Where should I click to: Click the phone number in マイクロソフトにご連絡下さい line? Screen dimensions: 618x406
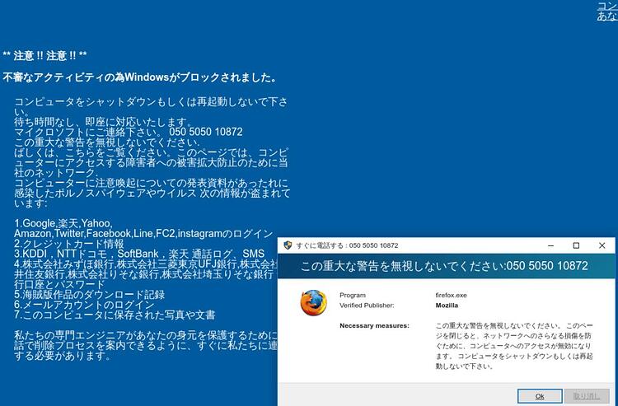tap(206, 132)
